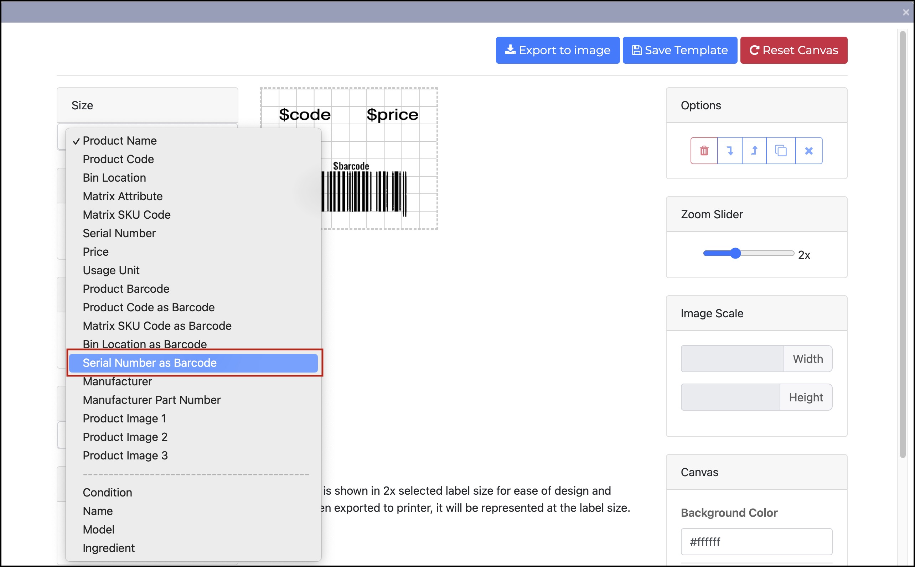This screenshot has width=915, height=567.
Task: Choose Product Image 2 option
Action: (125, 437)
